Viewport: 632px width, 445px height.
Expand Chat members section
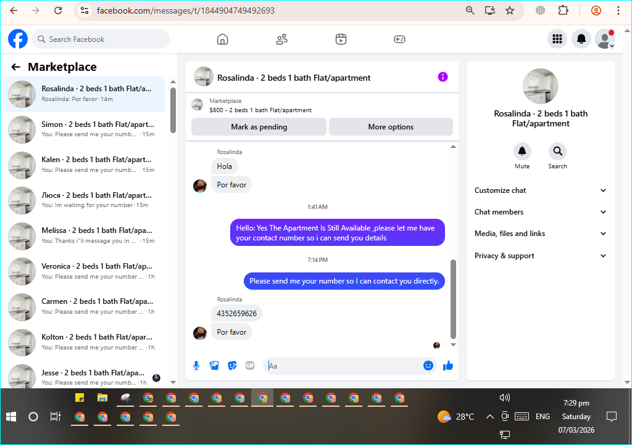click(x=540, y=212)
